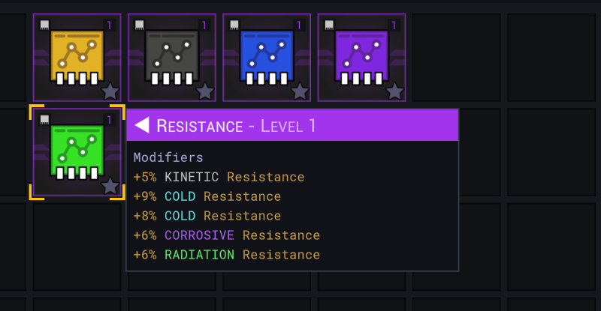Toggle the favorite star on the gray module
Screen dimensions: 601x311
pyautogui.click(x=205, y=91)
